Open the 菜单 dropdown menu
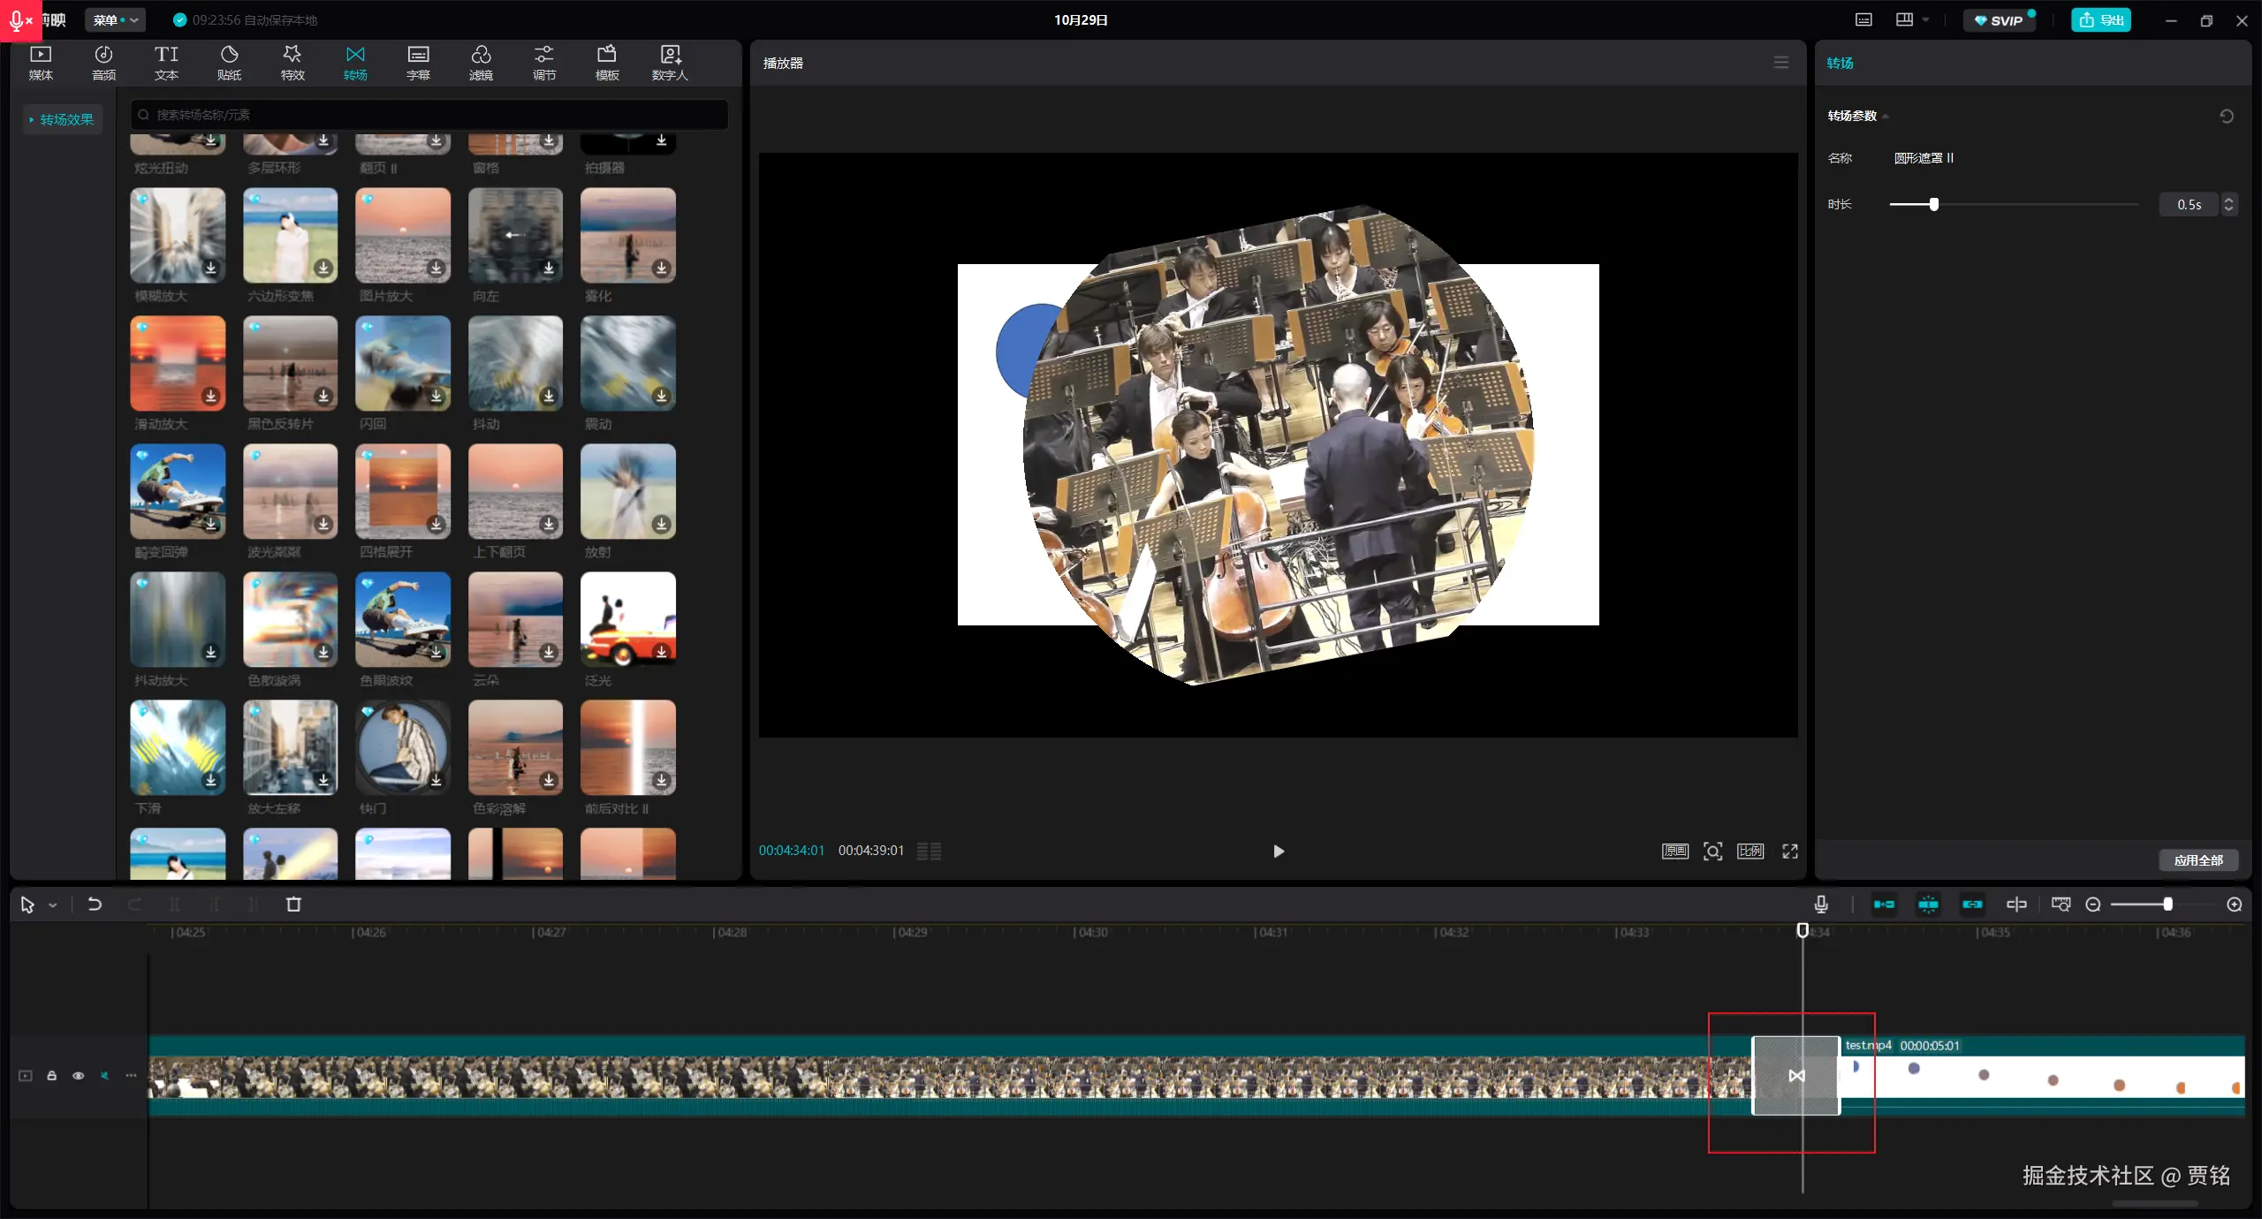The image size is (2262, 1219). [115, 19]
